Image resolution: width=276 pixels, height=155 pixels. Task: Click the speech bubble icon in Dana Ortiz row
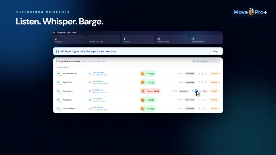click(x=206, y=82)
